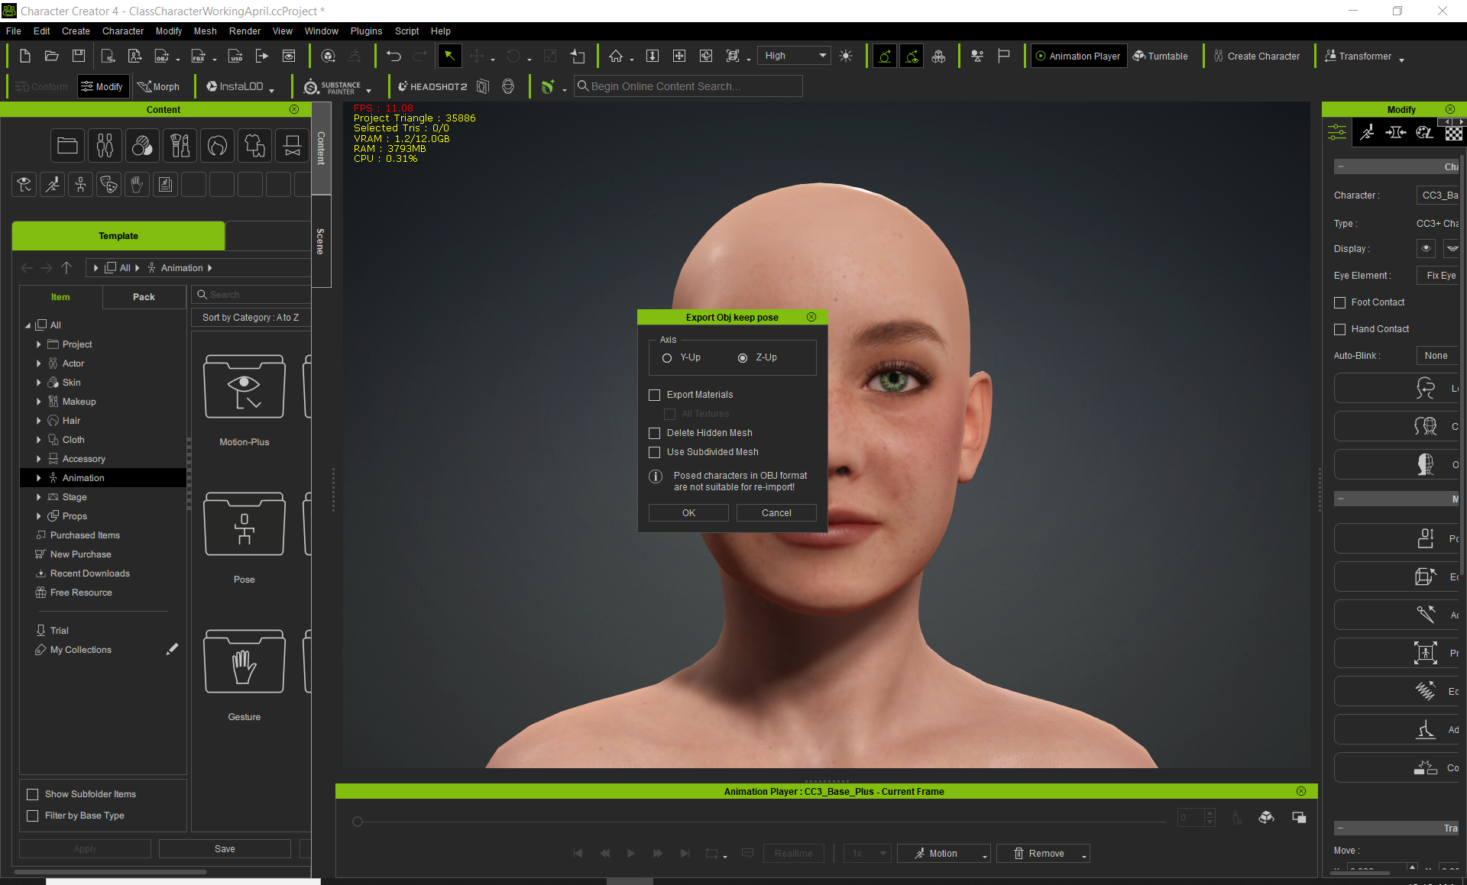Click the animation timeline slider handle
This screenshot has width=1467, height=885.
[357, 822]
